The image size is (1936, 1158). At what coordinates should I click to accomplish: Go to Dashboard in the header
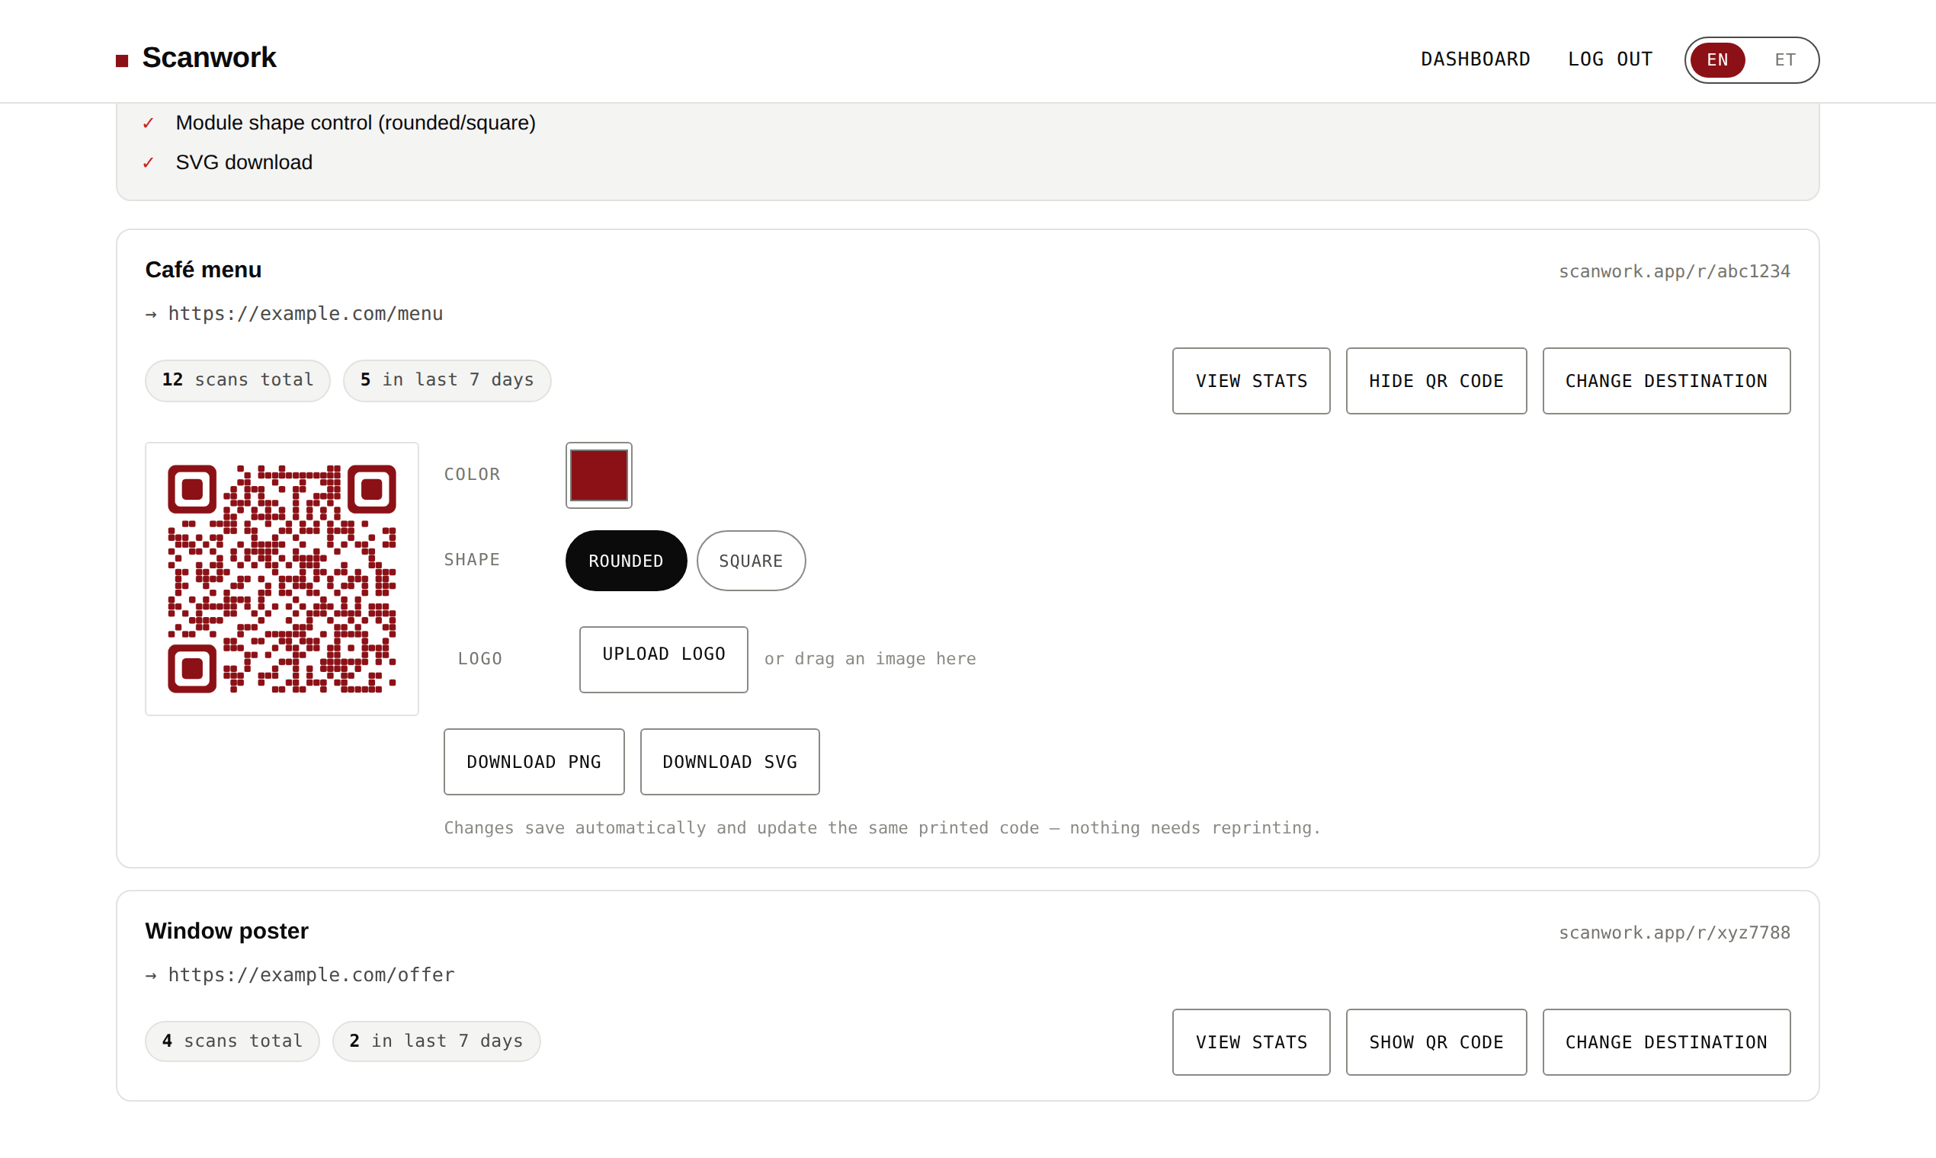tap(1475, 59)
